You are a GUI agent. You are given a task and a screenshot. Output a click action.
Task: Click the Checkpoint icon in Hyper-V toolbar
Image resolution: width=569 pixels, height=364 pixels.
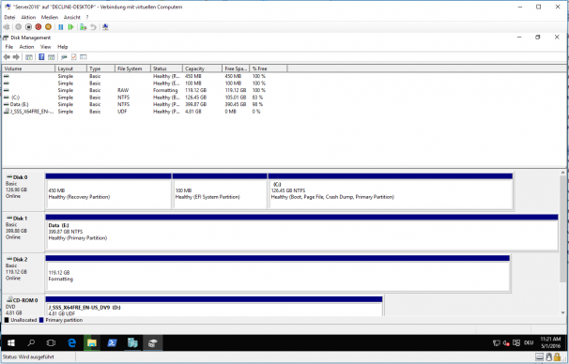[x=84, y=27]
